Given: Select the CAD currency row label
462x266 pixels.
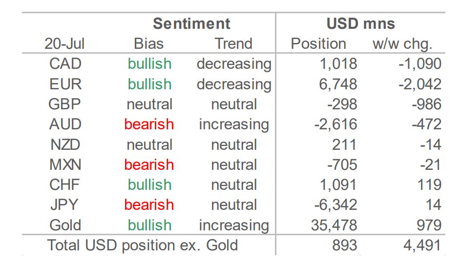Looking at the screenshot, I should click(x=65, y=64).
